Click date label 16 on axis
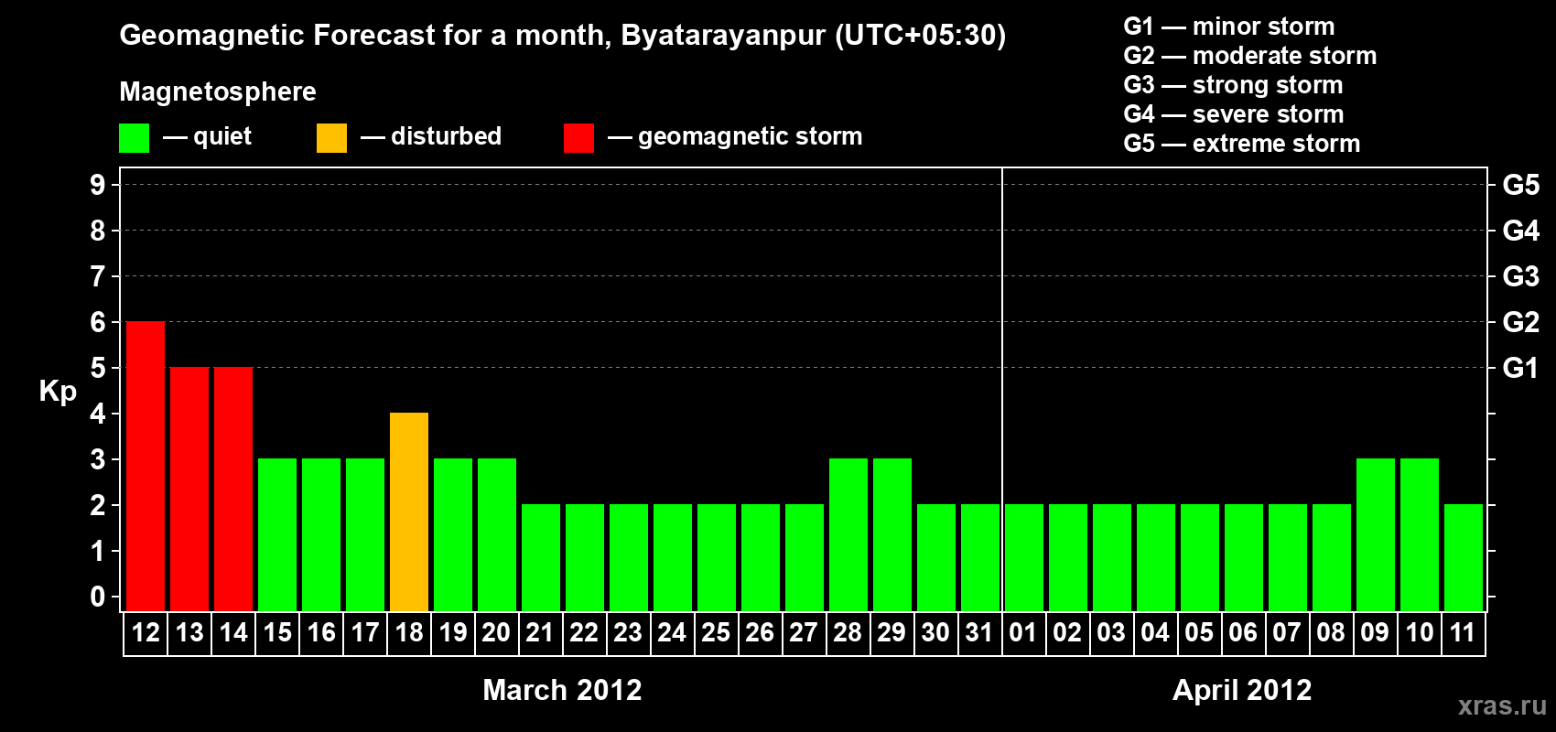Viewport: 1556px width, 732px height. tap(321, 632)
